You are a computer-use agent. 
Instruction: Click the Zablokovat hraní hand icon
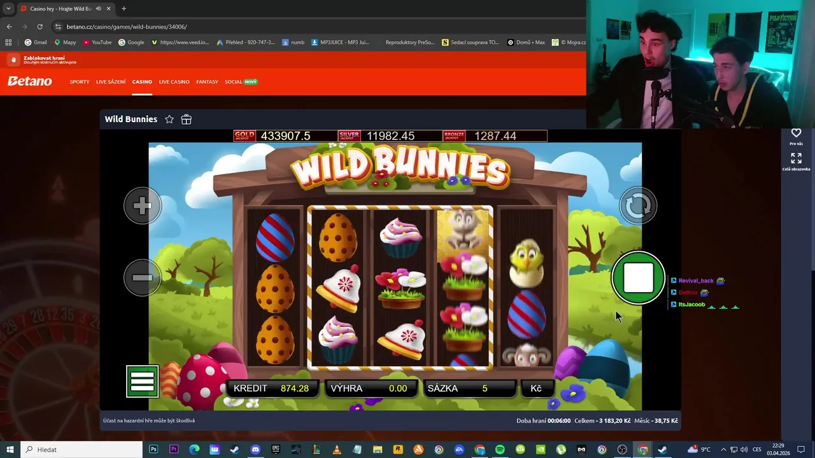(x=13, y=60)
